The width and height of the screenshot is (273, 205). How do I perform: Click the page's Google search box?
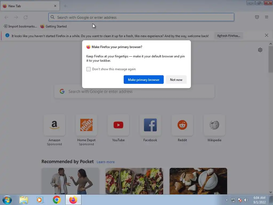click(134, 92)
